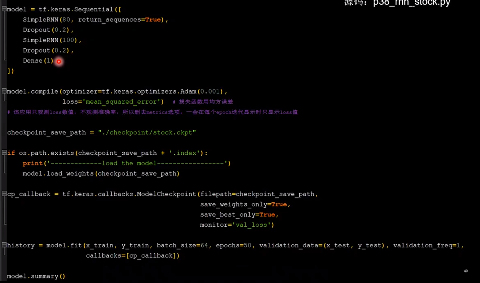This screenshot has width=480, height=283.
Task: Click the monitor argument name
Action: 214,225
